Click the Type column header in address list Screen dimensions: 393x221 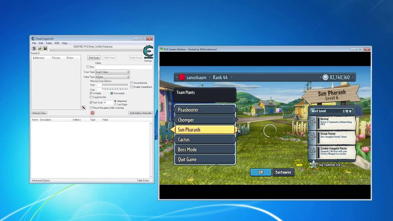coord(93,120)
